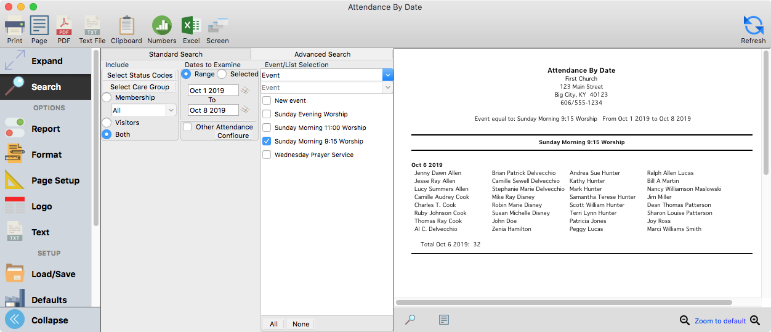Image resolution: width=771 pixels, height=332 pixels.
Task: Uncheck Sunday Morning 9:15 Worship
Action: tap(267, 141)
